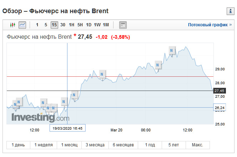Choose the 1W interval
The width and height of the screenshot is (237, 157).
(97, 25)
